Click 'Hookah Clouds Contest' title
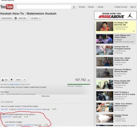Image resolution: width=137 pixels, height=127 pixels. pyautogui.click(x=121, y=116)
